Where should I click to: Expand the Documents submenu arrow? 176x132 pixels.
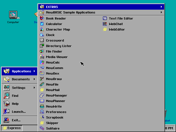click(34, 79)
